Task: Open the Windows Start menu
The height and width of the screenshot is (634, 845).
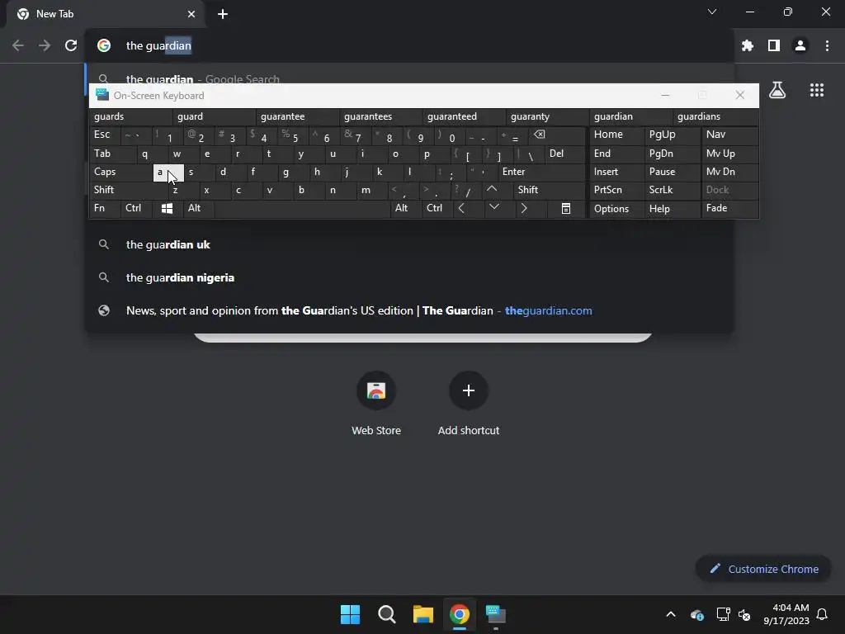Action: click(x=350, y=614)
